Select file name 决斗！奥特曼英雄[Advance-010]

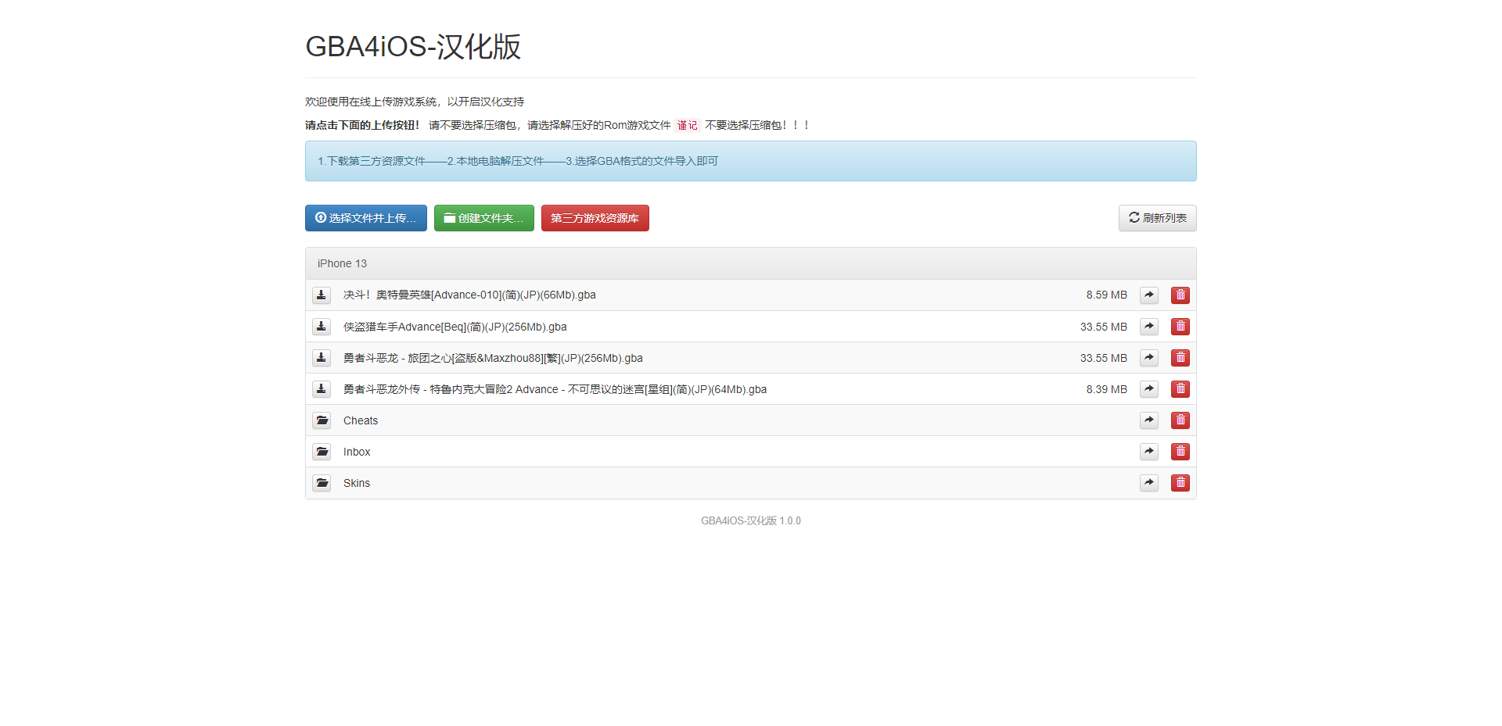pos(469,295)
